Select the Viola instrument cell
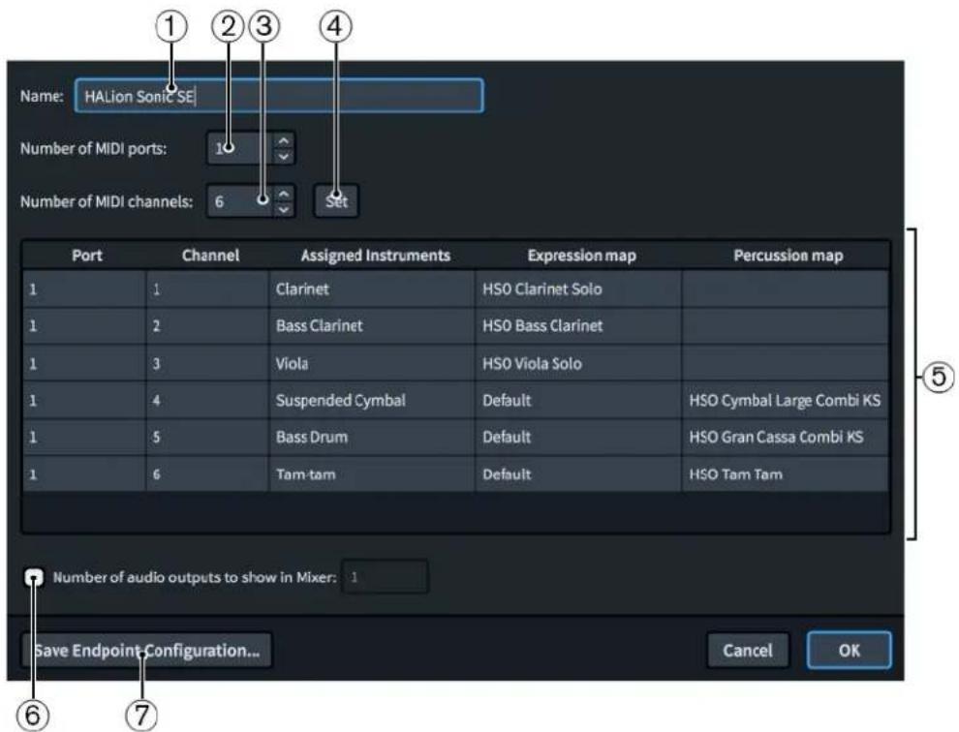959x732 pixels. click(x=372, y=363)
